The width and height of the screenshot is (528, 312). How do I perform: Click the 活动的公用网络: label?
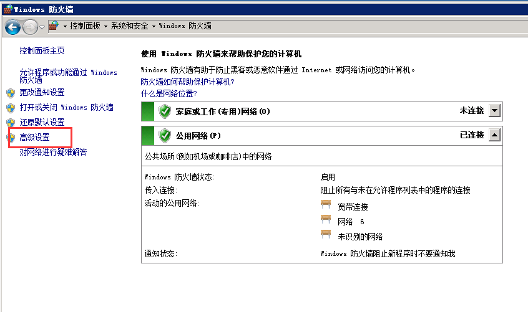pyautogui.click(x=172, y=203)
